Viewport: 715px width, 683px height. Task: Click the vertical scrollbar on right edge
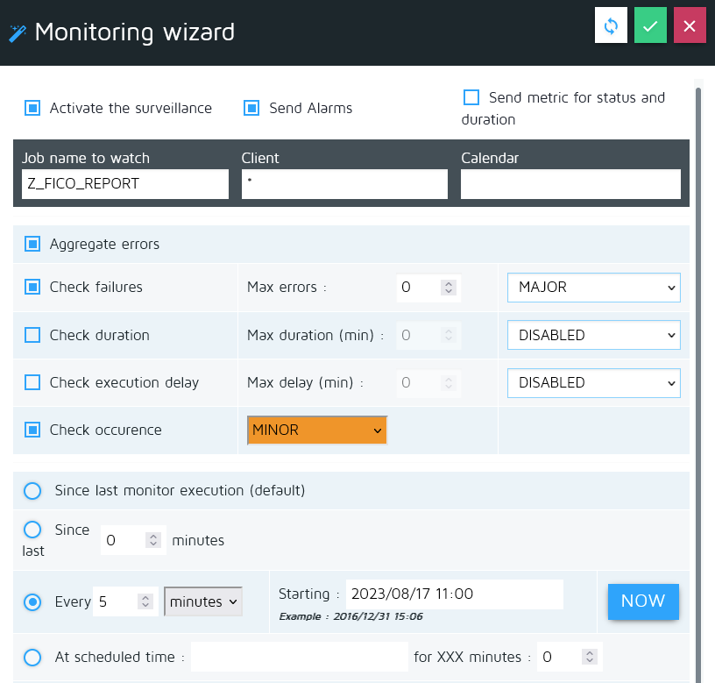(697, 351)
